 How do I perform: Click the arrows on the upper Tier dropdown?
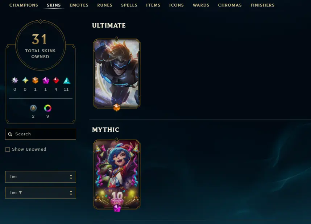(x=71, y=177)
